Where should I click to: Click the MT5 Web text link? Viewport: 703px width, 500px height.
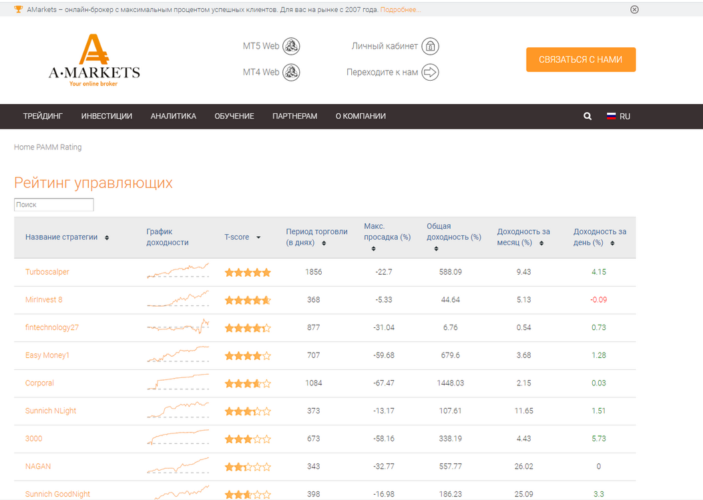(x=261, y=46)
